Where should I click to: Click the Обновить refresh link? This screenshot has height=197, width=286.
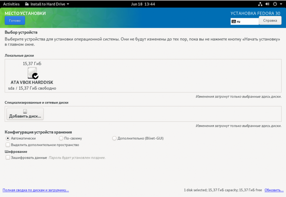pos(274,190)
